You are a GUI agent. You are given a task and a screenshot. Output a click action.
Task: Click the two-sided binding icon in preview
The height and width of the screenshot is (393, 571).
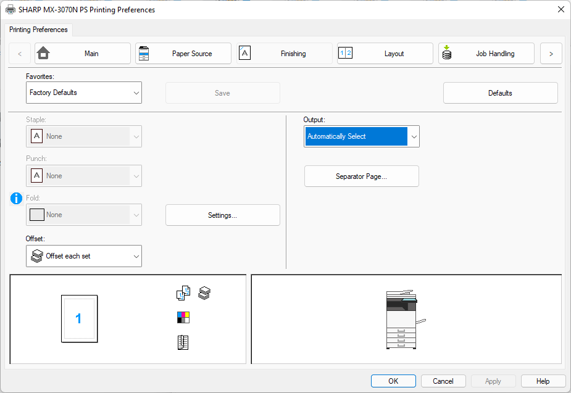pos(183,342)
